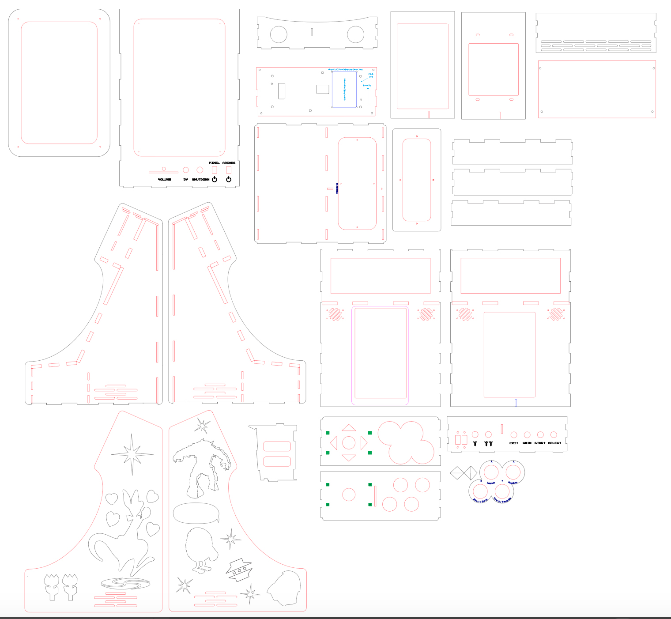Click the double joystick icon
Image resolution: width=671 pixels, height=619 pixels.
click(x=488, y=443)
